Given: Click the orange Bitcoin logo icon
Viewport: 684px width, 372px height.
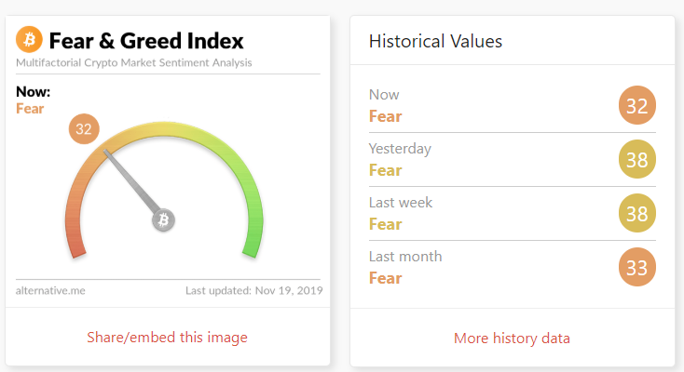Looking at the screenshot, I should (30, 39).
